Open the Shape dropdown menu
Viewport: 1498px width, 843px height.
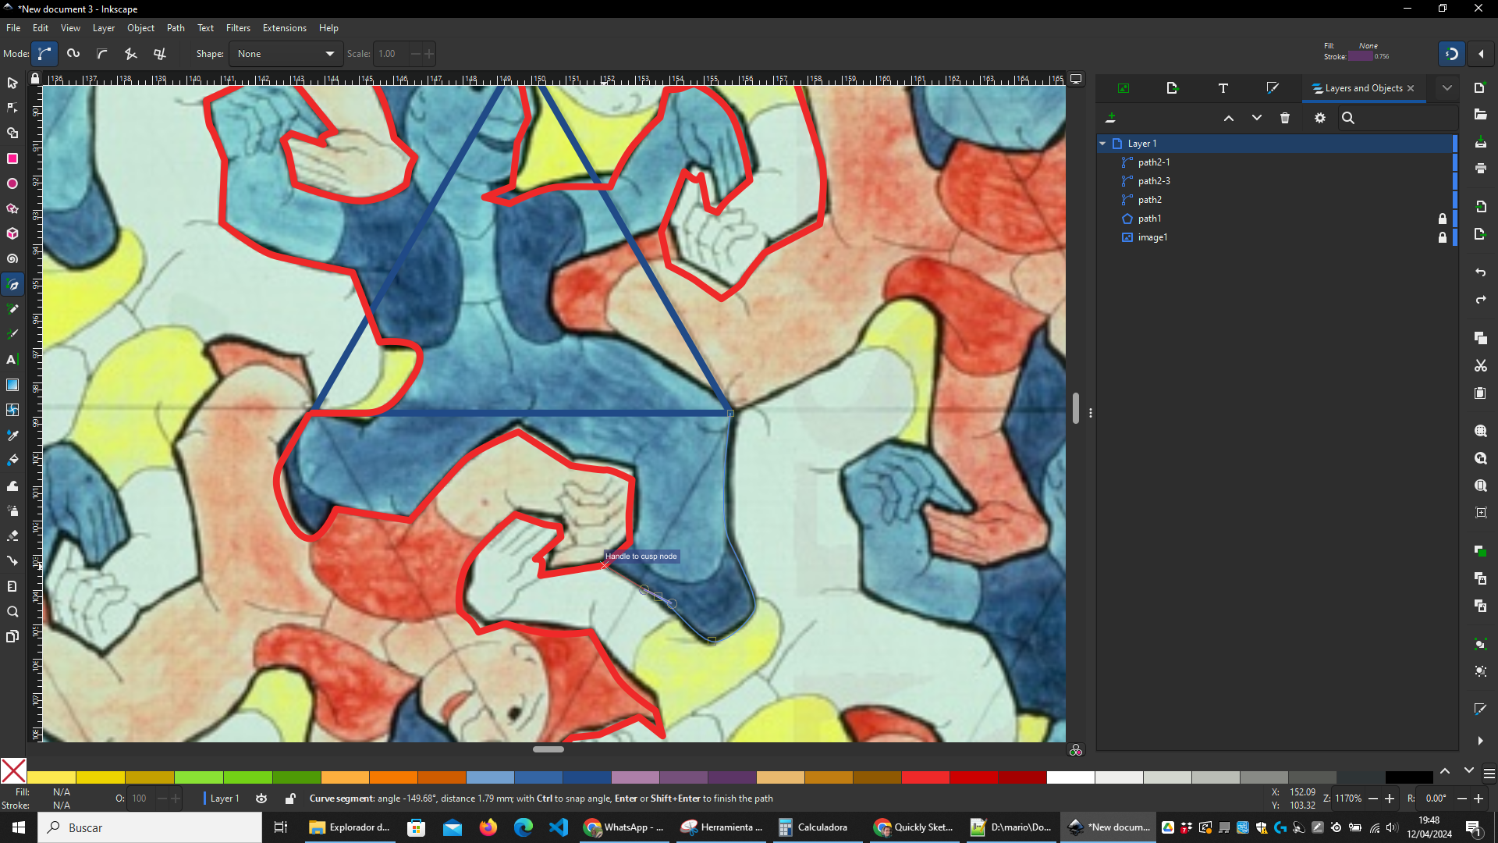[286, 54]
